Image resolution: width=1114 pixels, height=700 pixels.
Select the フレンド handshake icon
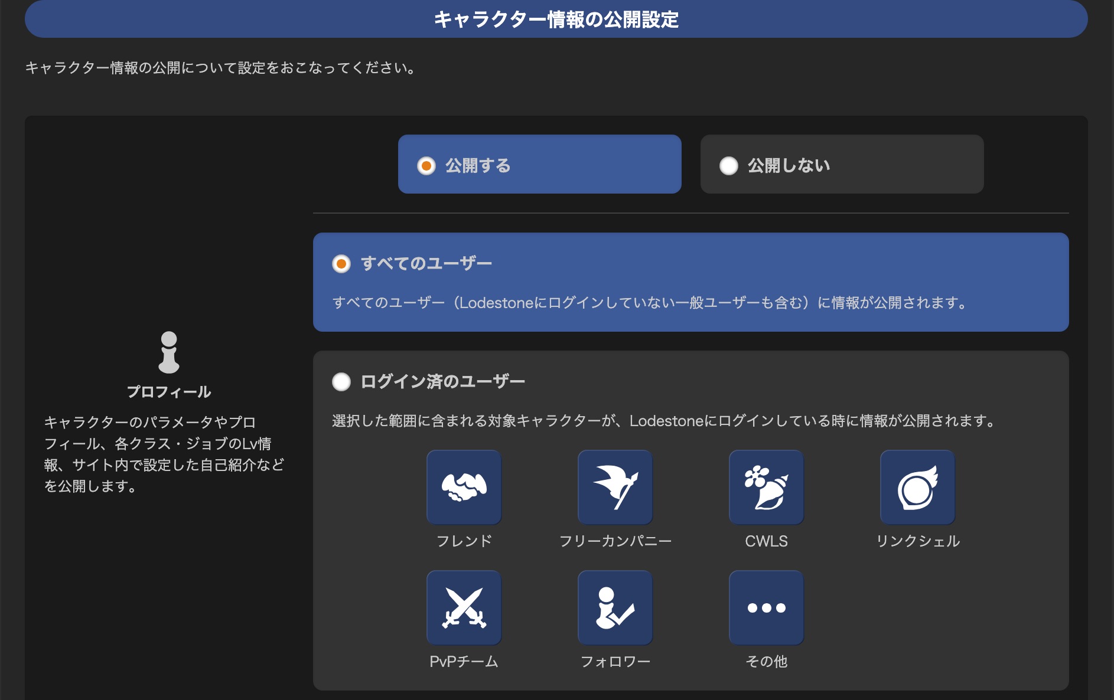pyautogui.click(x=464, y=488)
